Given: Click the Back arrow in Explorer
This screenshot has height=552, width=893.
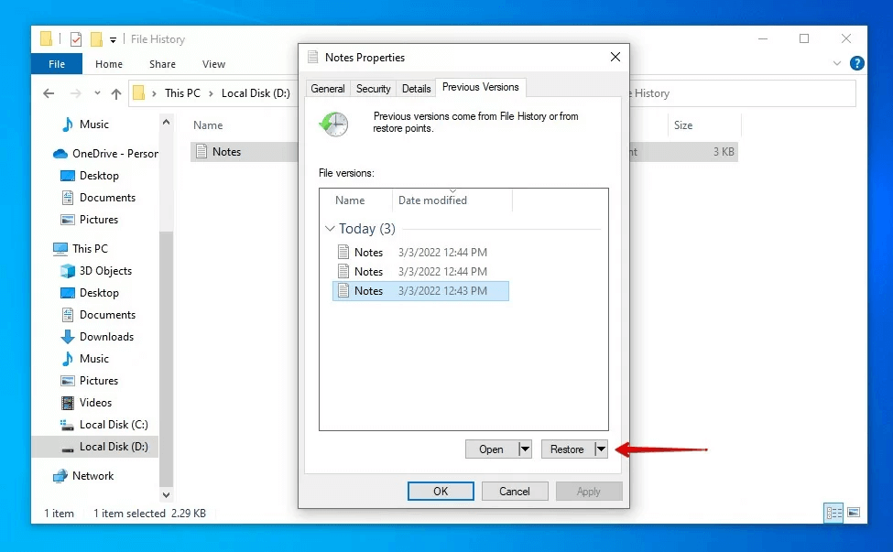Looking at the screenshot, I should point(49,93).
